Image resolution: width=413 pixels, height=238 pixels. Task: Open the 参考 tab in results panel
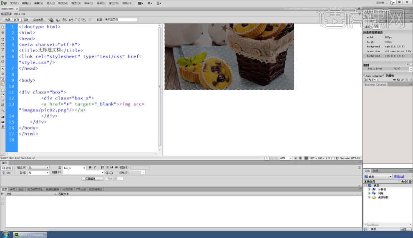coord(13,189)
